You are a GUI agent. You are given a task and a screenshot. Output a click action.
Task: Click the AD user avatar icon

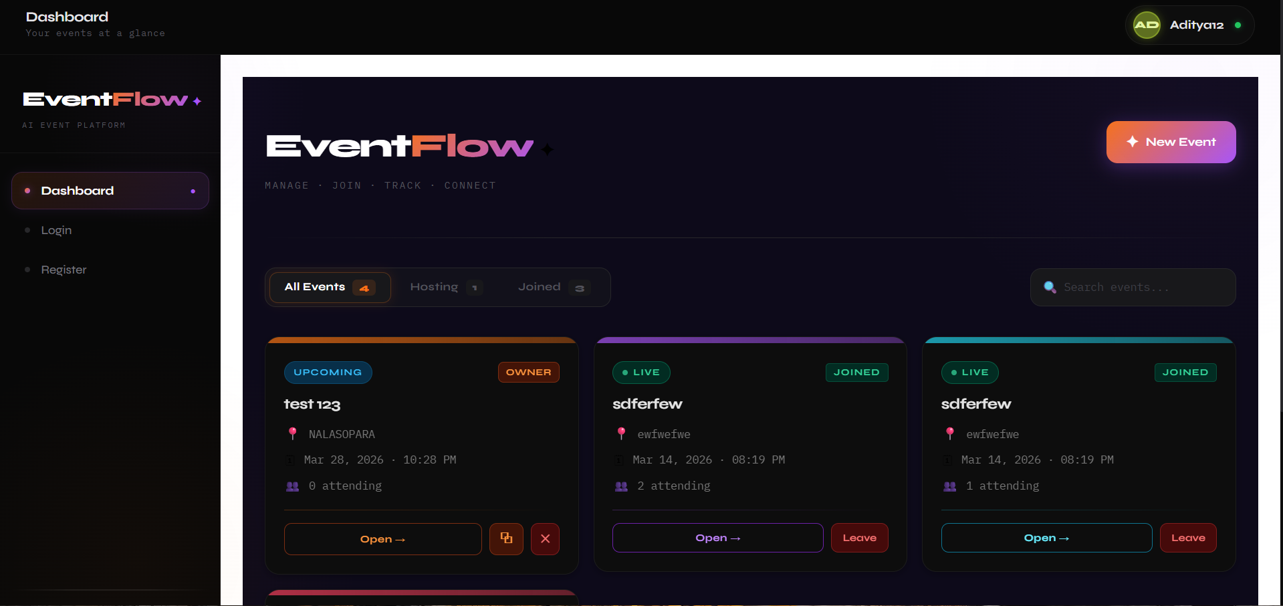tap(1147, 25)
